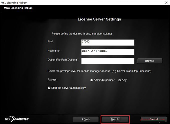Screen dimensions: 170x124
Task: Click the Port label
Action: 50,41
